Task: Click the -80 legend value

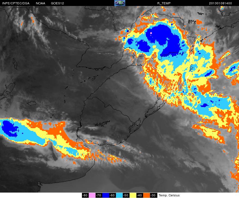Action: tap(85, 195)
